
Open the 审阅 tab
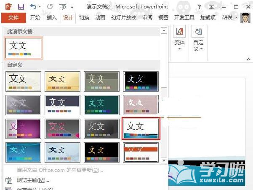coord(147,17)
